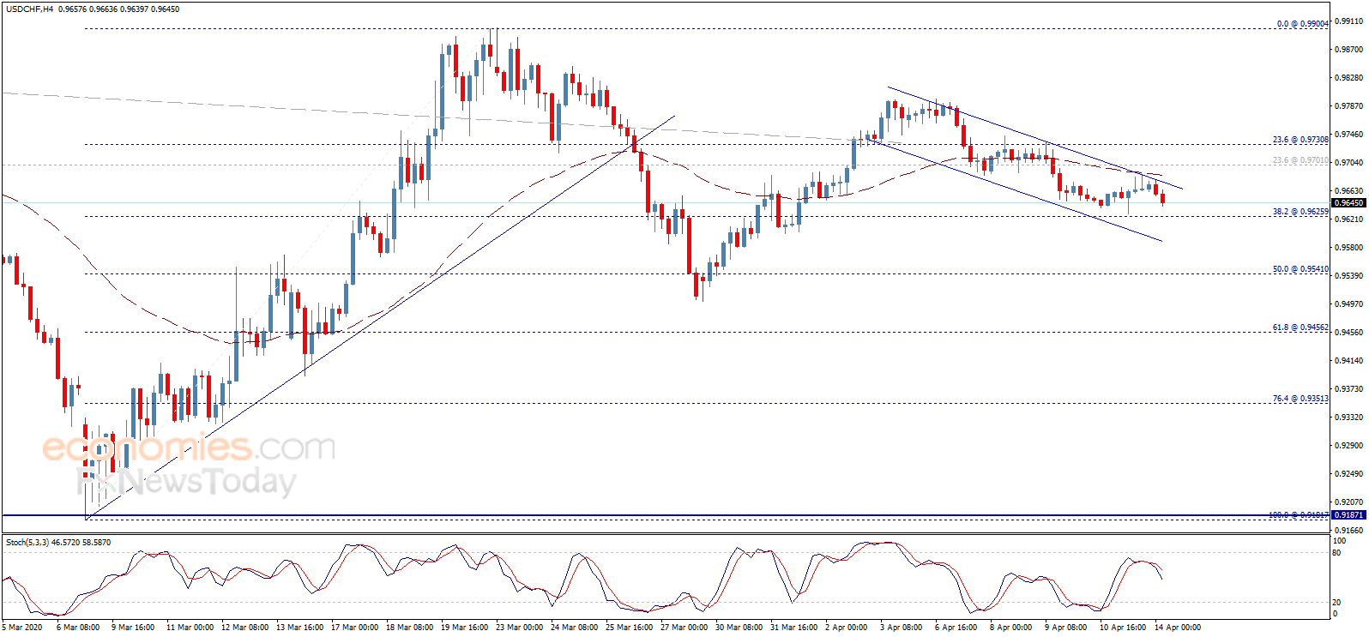Screen dimensions: 1369x637
Task: Click the 61.8 @ 0.94562 Fibonacci label
Action: [x=1300, y=328]
